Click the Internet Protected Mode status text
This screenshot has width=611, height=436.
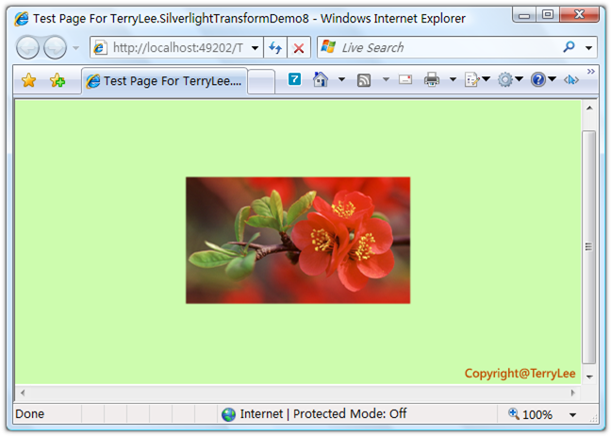pyautogui.click(x=323, y=413)
